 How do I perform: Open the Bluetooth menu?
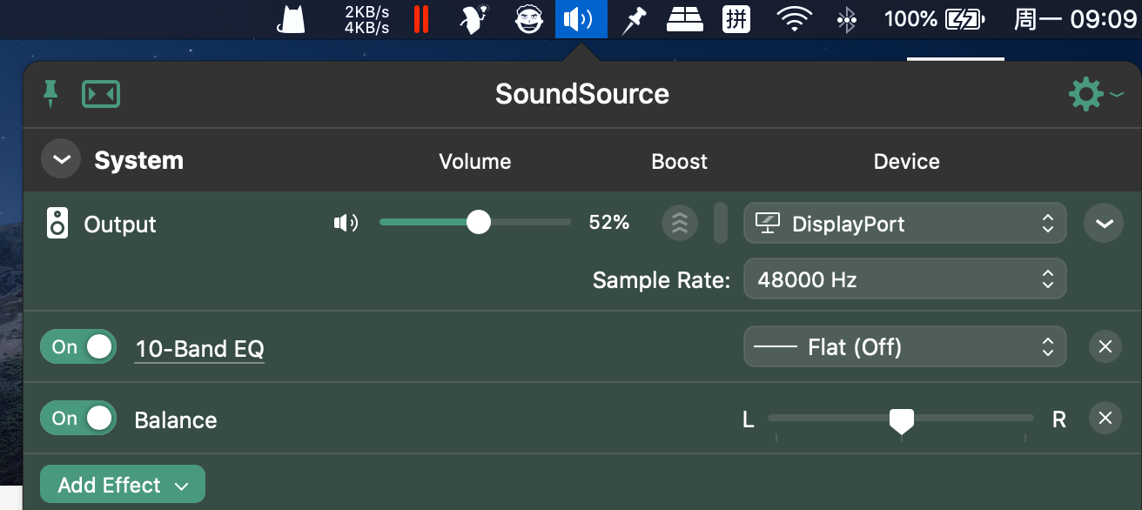click(x=846, y=19)
